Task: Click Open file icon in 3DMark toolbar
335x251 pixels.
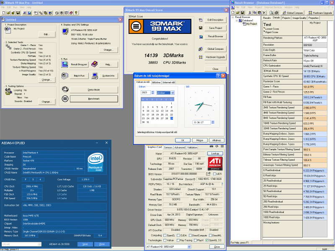Action: coord(8,13)
